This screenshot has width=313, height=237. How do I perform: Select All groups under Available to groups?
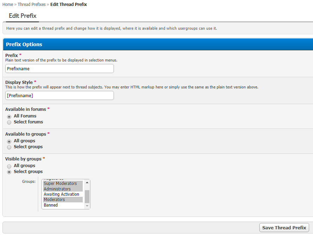point(9,141)
